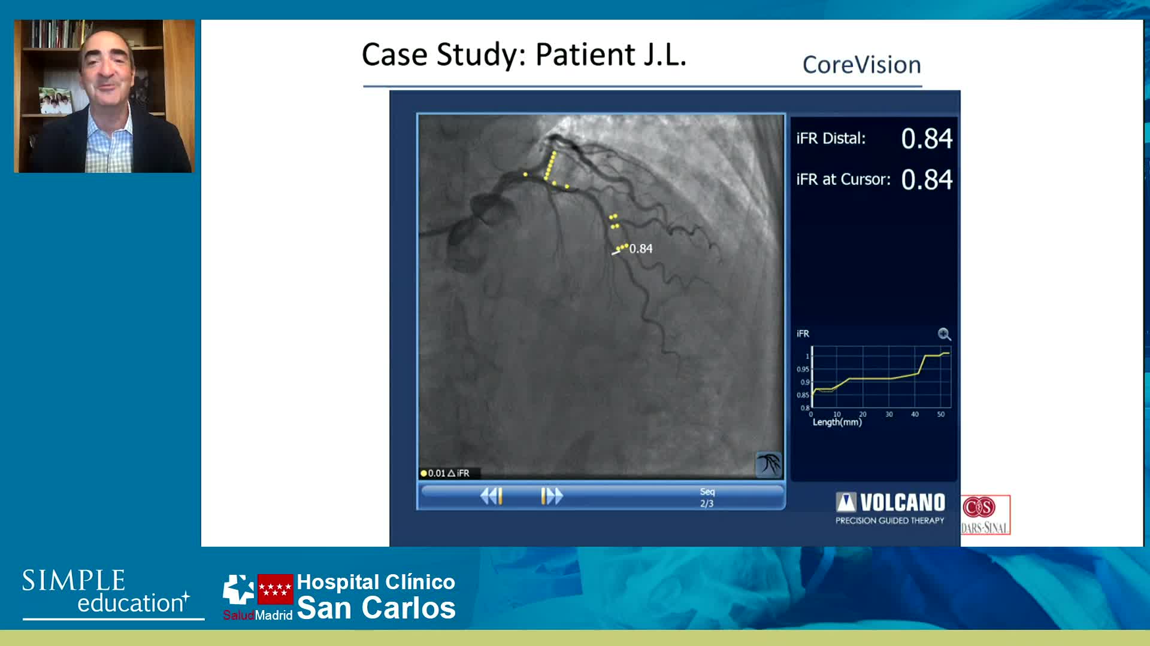
Task: Click the CoreVision label
Action: pyautogui.click(x=861, y=65)
